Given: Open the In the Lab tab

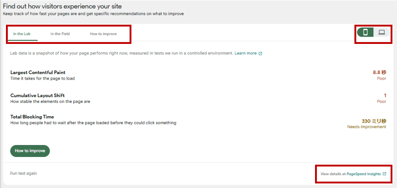Looking at the screenshot, I should (x=22, y=34).
